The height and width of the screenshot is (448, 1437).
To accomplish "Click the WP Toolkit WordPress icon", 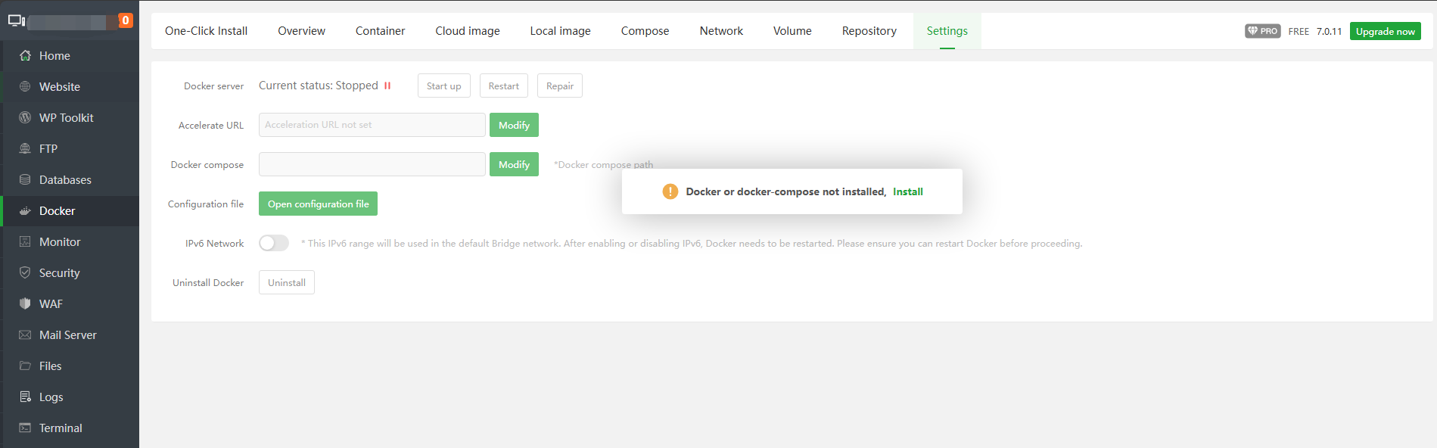I will pos(25,118).
